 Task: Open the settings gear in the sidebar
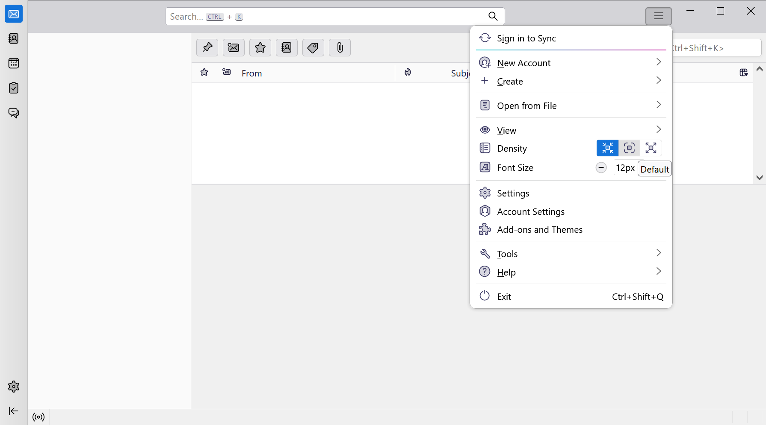coord(14,387)
